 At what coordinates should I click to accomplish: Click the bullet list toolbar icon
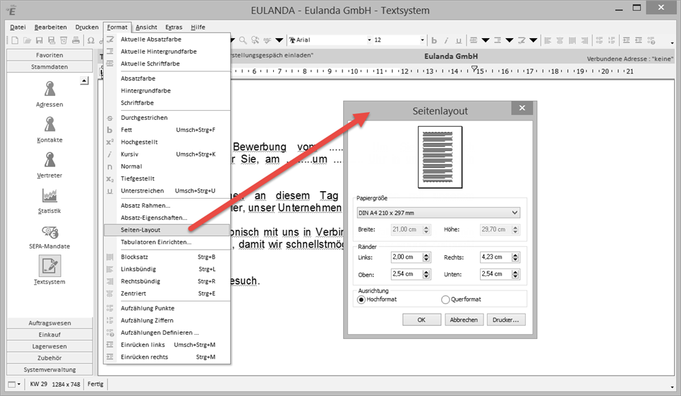[x=599, y=40]
